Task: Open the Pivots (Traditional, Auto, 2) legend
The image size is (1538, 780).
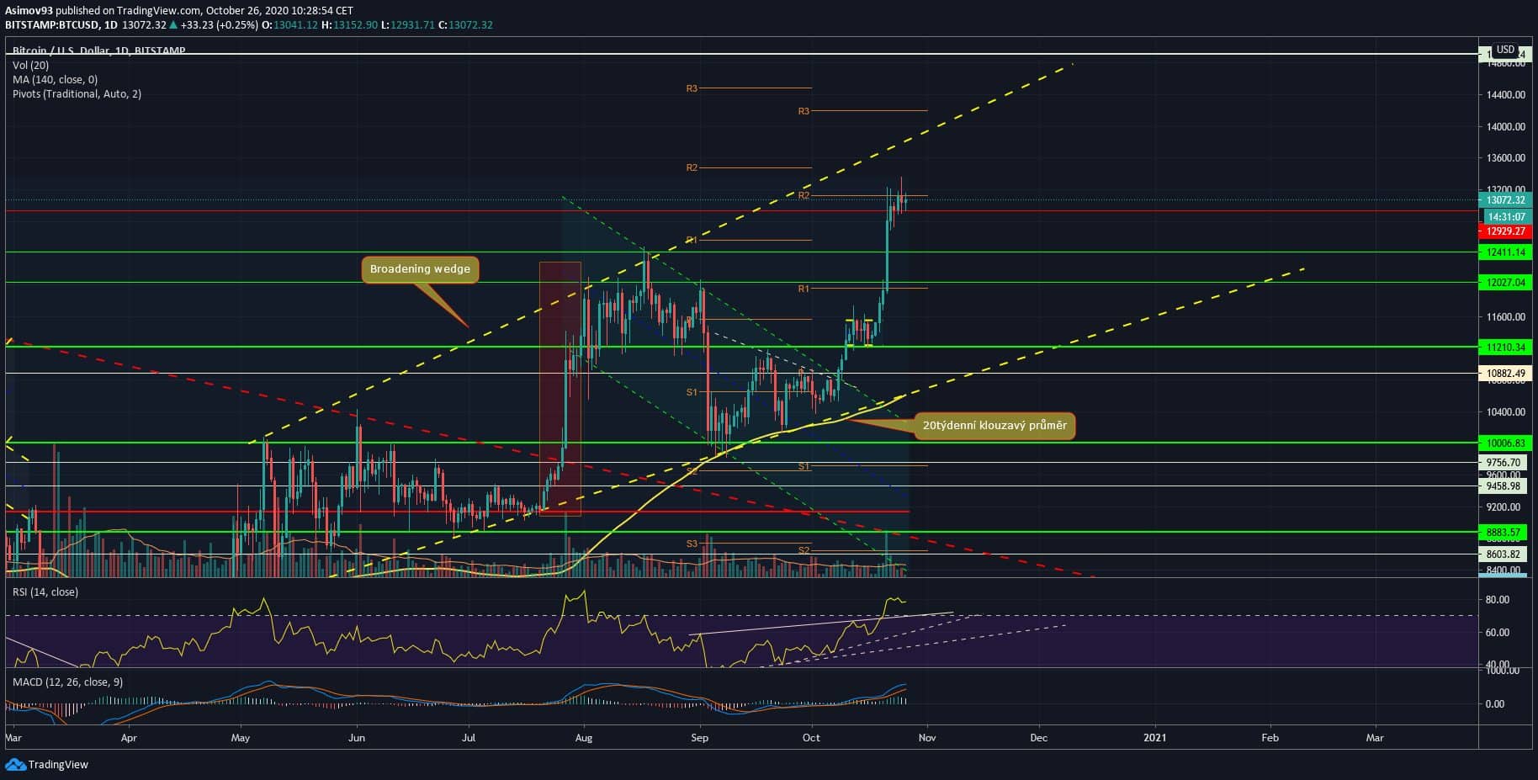Action: 77,94
